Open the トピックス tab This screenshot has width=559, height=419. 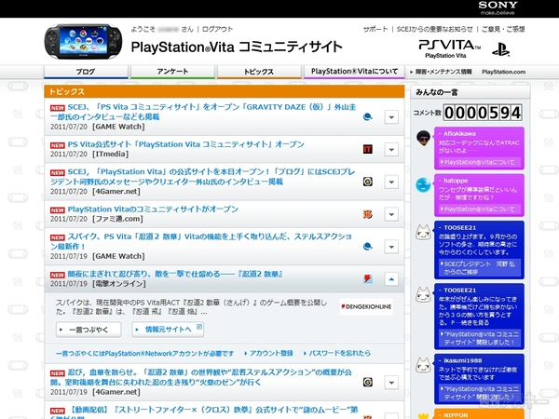click(x=259, y=72)
